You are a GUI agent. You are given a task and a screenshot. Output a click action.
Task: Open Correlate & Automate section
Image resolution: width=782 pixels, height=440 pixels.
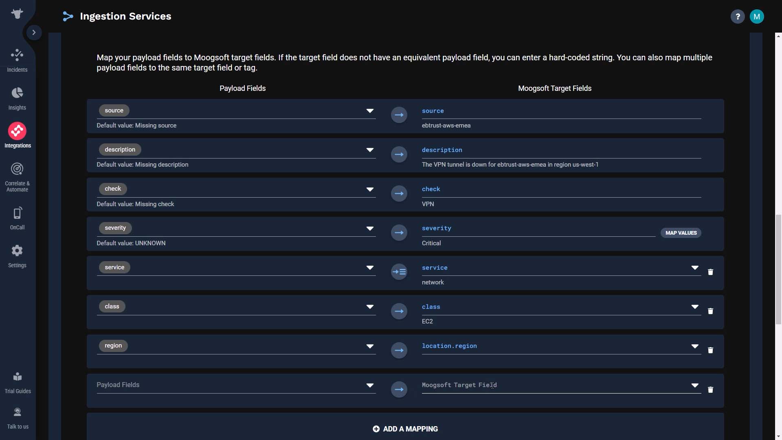click(x=17, y=177)
